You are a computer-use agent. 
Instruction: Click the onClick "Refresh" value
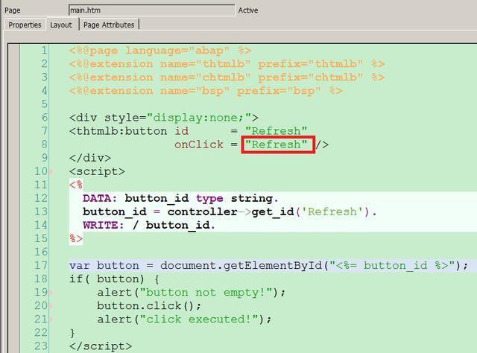click(x=277, y=144)
